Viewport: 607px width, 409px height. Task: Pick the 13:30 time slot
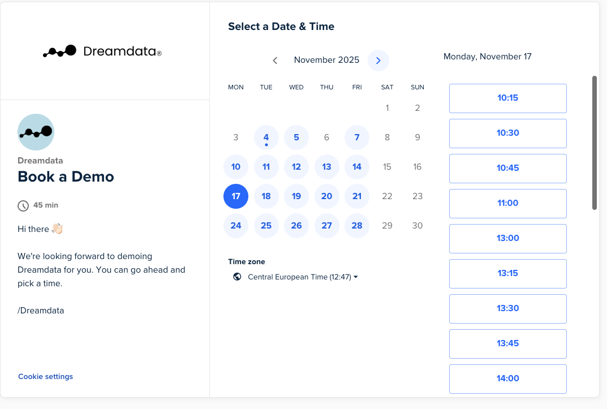click(x=507, y=308)
